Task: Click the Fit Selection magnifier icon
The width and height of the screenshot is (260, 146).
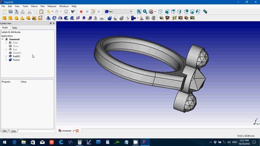Action: 145,12
